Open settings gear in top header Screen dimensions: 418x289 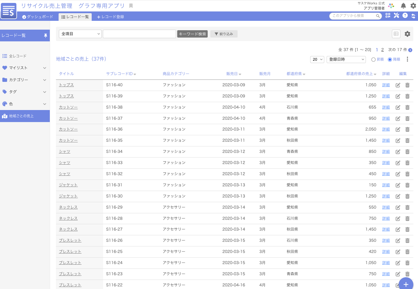click(x=413, y=6)
